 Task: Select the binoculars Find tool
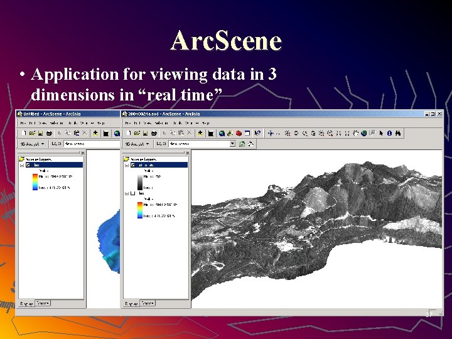click(x=398, y=133)
